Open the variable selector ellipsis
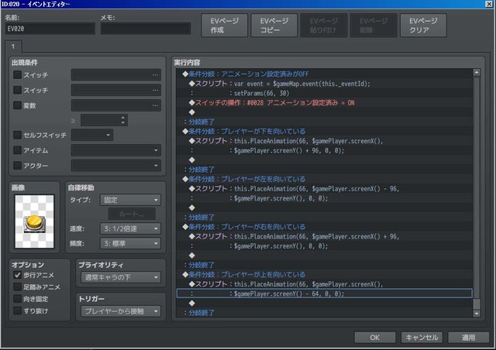The image size is (496, 350). [155, 105]
